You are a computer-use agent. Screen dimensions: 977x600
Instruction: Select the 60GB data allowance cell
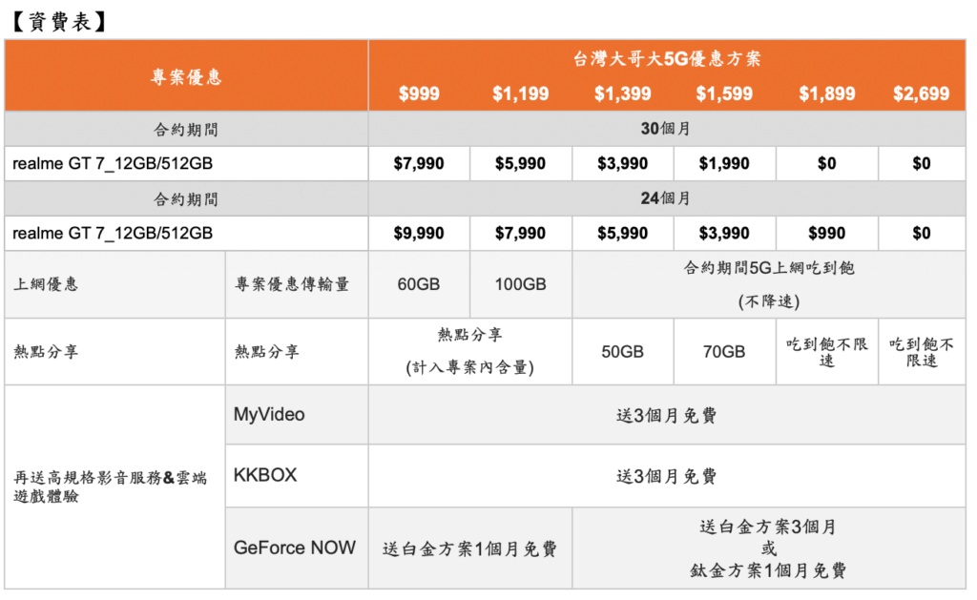419,284
